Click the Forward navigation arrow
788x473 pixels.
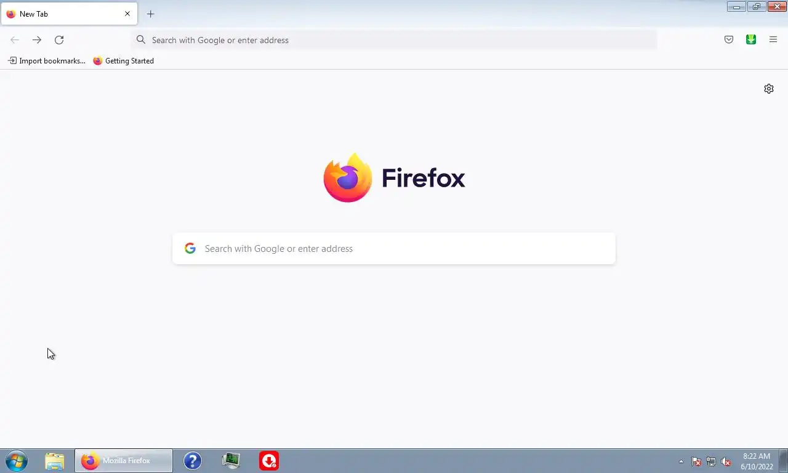coord(37,40)
